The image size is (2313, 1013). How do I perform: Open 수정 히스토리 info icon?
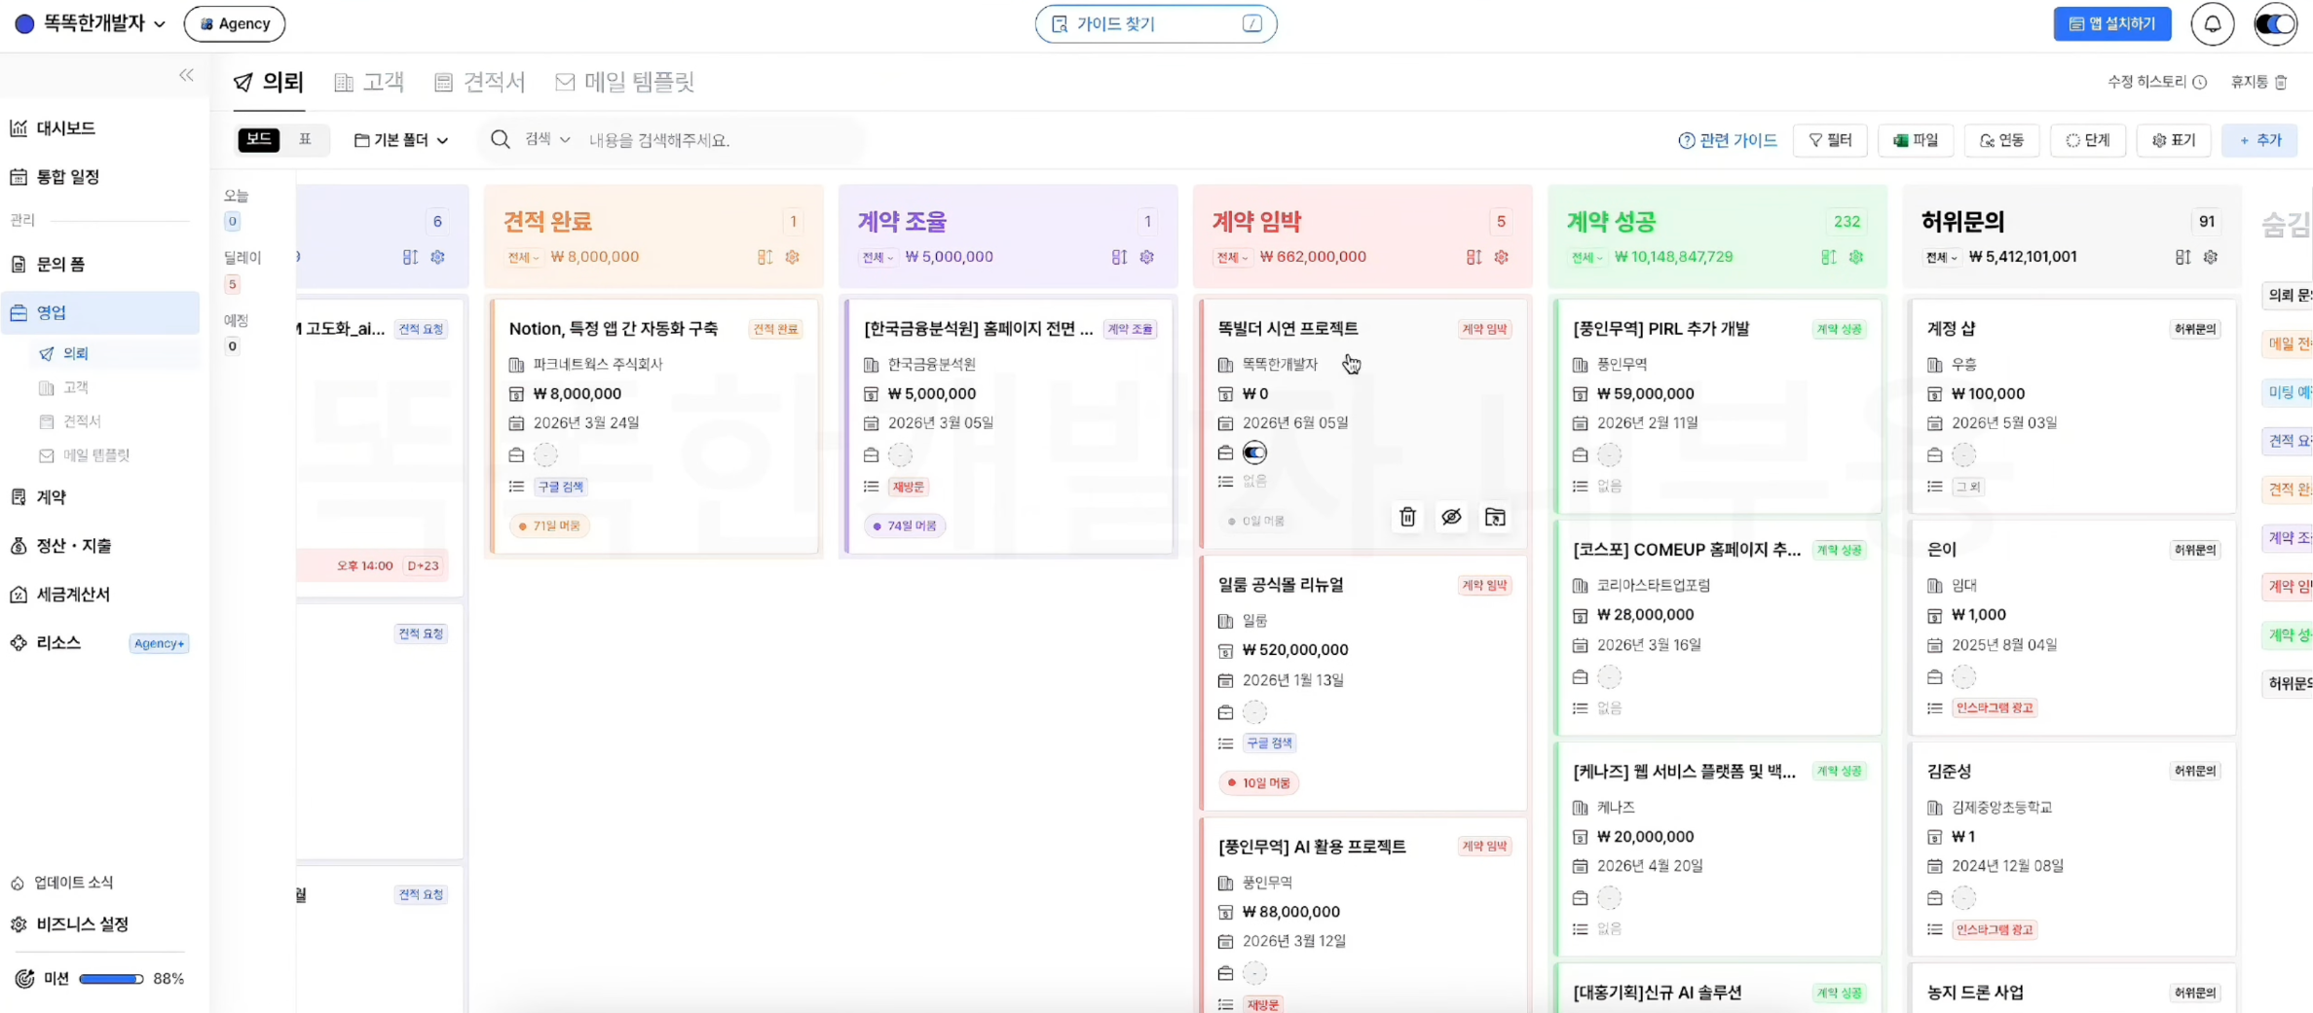[2199, 82]
